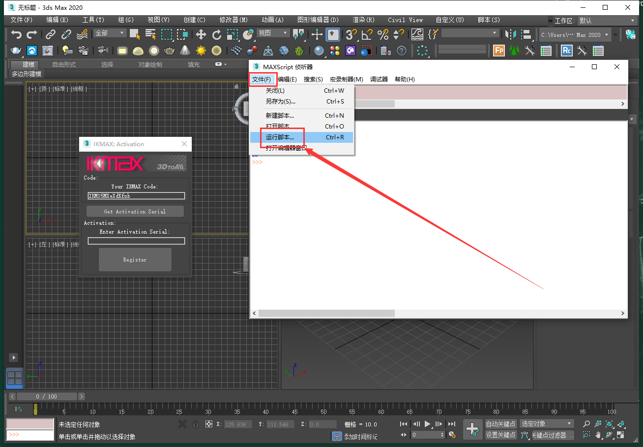Open the named selection sets dropdown
643x447 pixels.
point(470,33)
